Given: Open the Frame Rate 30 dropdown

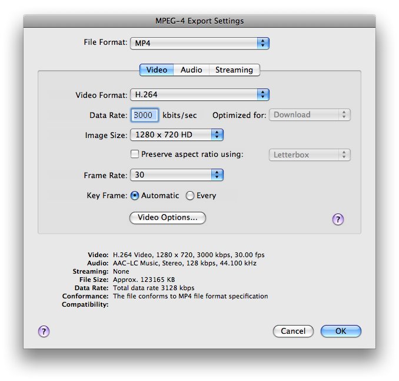Looking at the screenshot, I should click(x=177, y=175).
